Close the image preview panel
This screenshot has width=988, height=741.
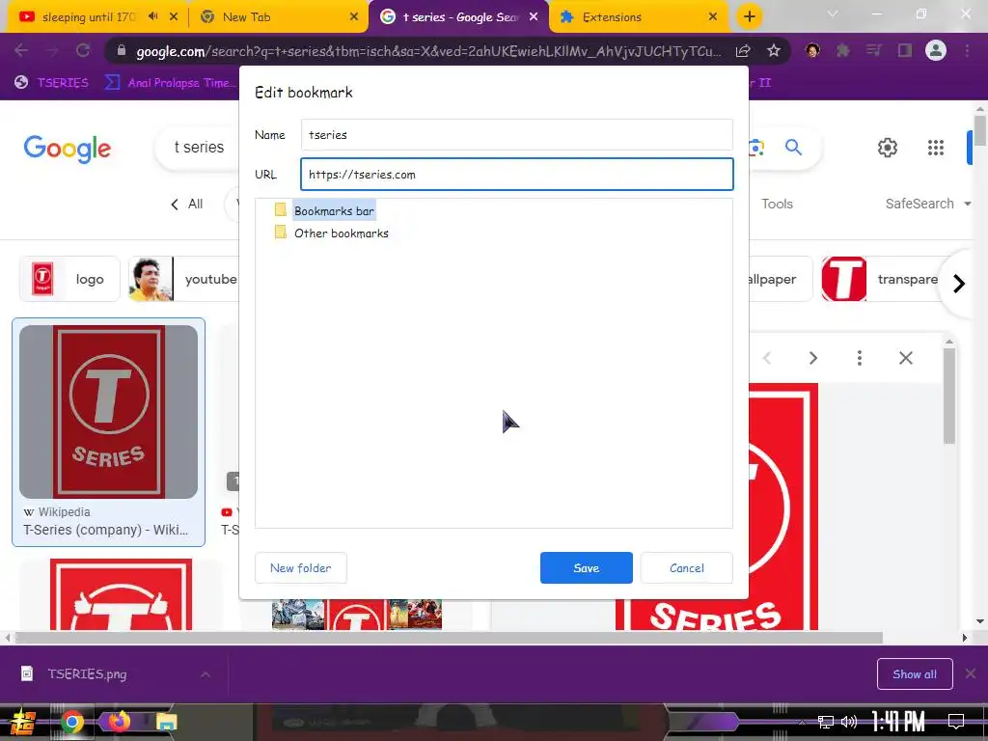[x=905, y=358]
